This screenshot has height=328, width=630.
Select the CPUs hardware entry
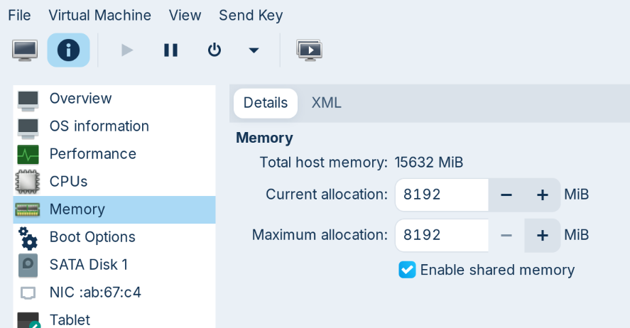coord(68,182)
